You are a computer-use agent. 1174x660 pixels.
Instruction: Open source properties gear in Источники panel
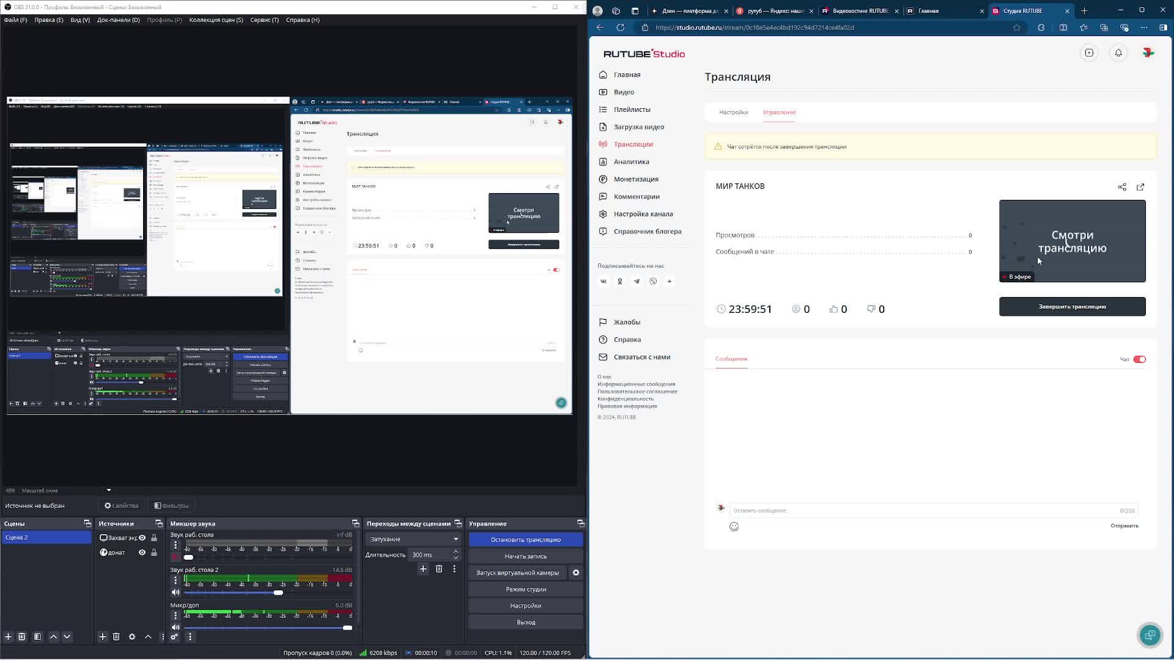point(132,637)
